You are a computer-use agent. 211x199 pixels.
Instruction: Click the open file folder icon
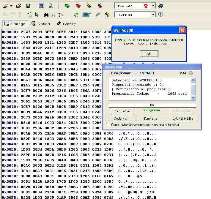[5, 6]
